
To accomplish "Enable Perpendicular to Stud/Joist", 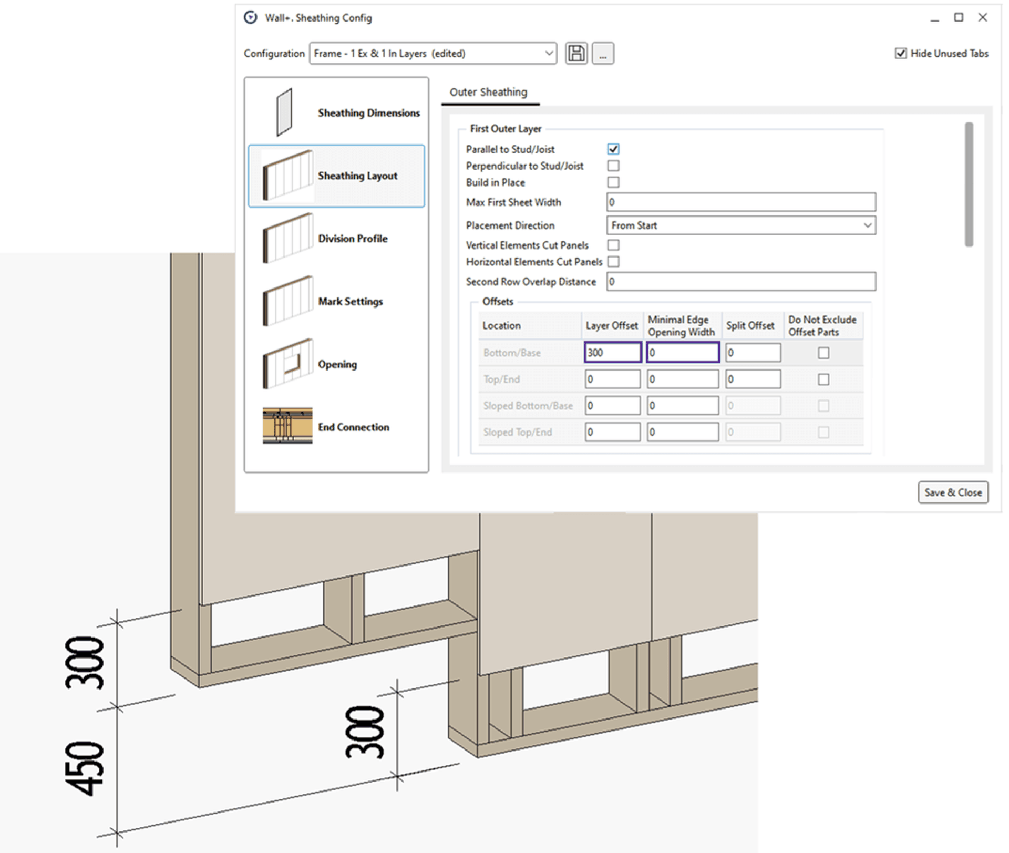I will (613, 166).
